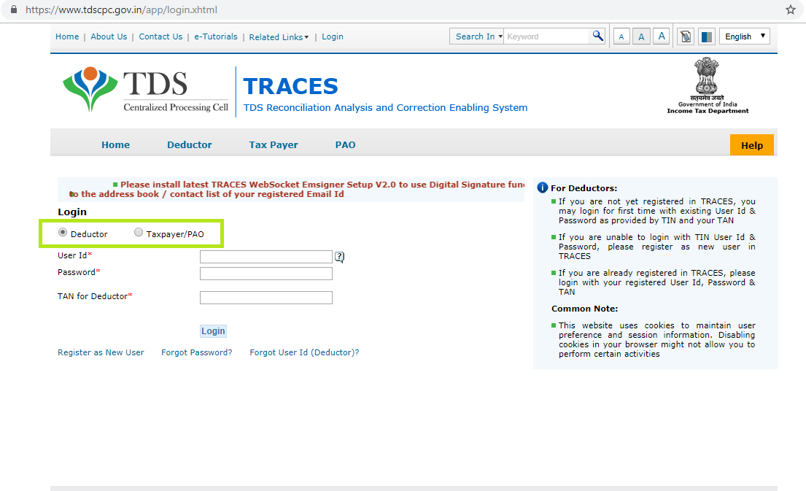Open the Deductor navigation tab

click(189, 145)
